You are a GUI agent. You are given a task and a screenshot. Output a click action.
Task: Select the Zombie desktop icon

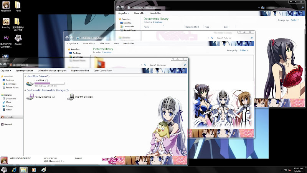click(x=18, y=40)
